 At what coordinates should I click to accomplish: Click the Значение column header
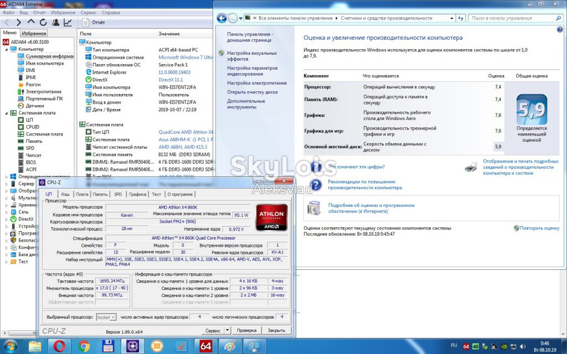169,34
